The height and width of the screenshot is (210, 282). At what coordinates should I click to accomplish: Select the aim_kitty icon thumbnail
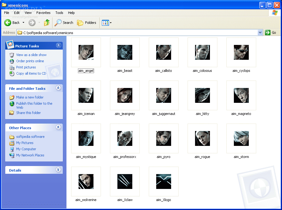[202, 95]
